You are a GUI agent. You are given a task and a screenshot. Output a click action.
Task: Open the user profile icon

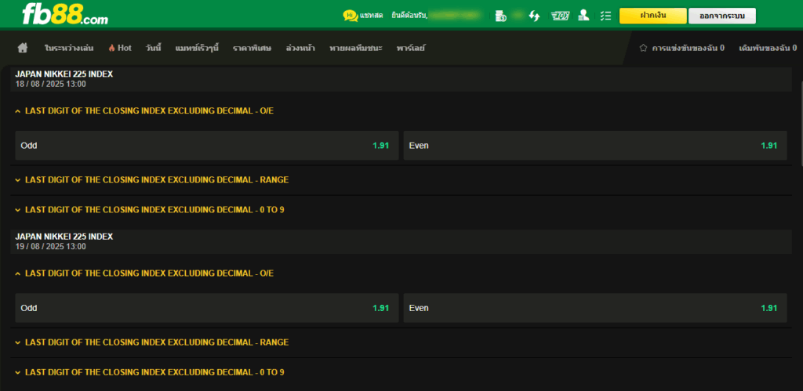pos(583,16)
